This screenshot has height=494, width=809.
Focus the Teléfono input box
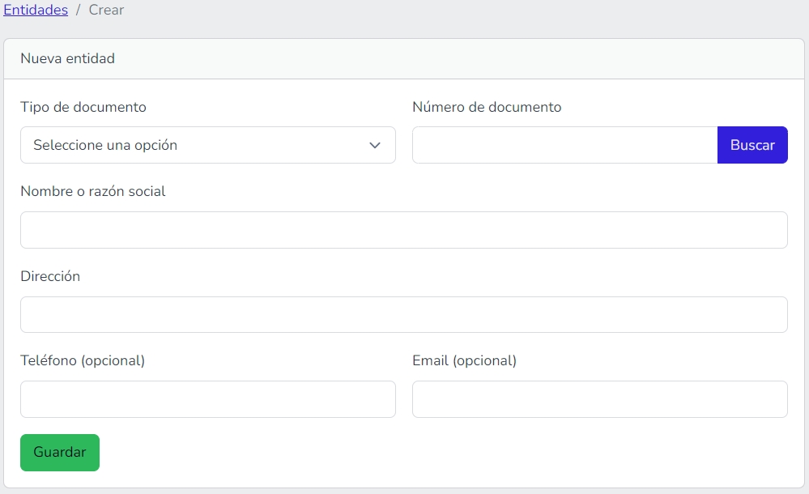click(x=207, y=399)
